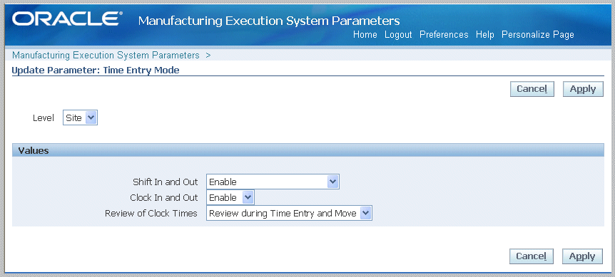The width and height of the screenshot is (615, 277).
Task: Click the Personalize Page link
Action: [x=538, y=35]
